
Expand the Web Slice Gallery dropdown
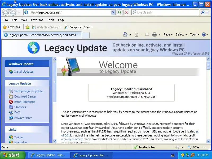(61, 27)
